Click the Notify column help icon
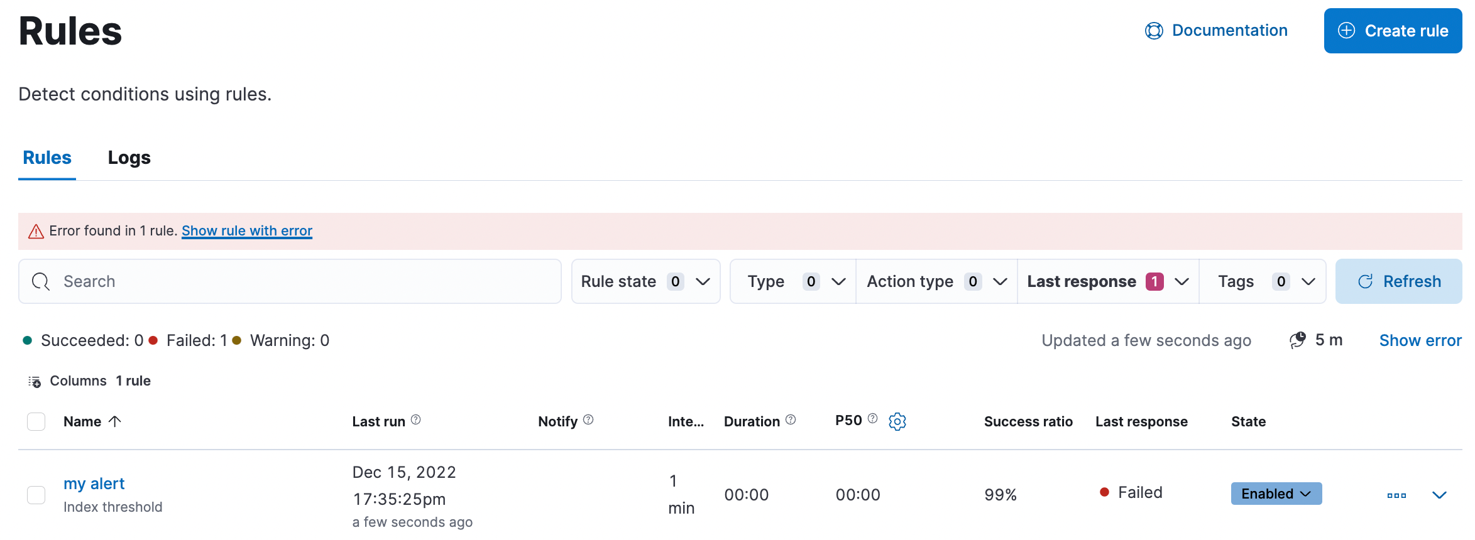 588,420
